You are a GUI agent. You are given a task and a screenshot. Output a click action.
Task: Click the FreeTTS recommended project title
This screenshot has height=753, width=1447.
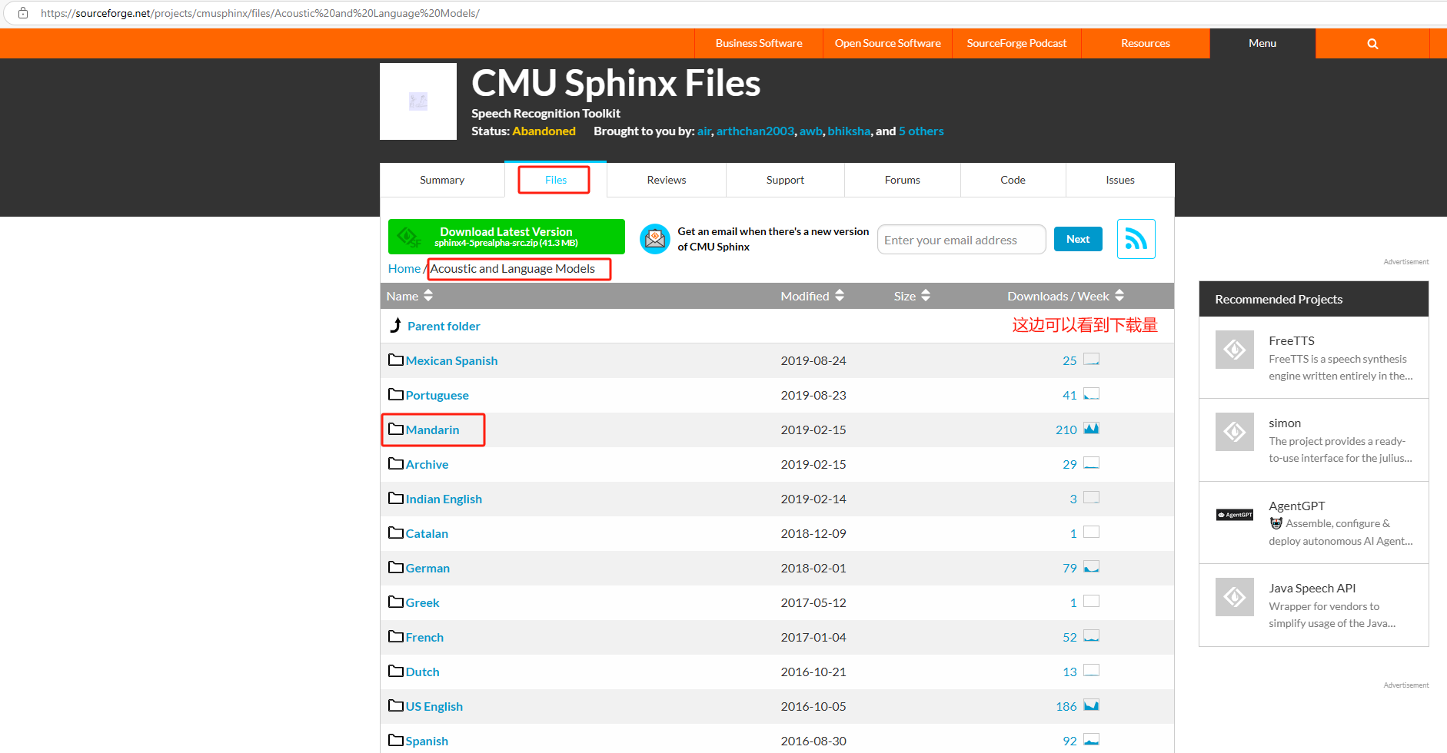(1292, 340)
